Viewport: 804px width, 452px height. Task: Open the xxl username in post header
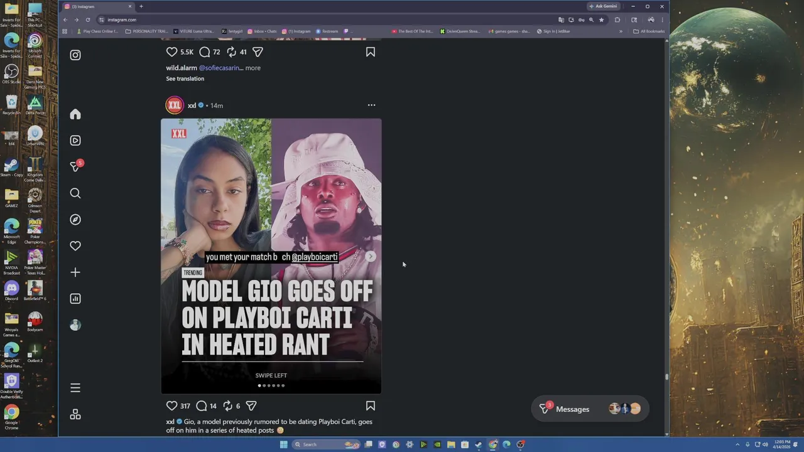pyautogui.click(x=192, y=105)
